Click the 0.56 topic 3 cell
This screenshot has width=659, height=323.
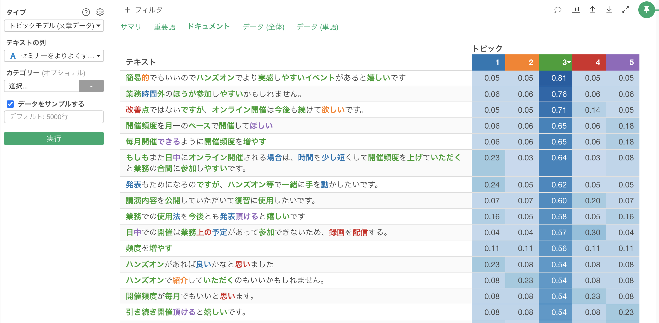(x=556, y=248)
